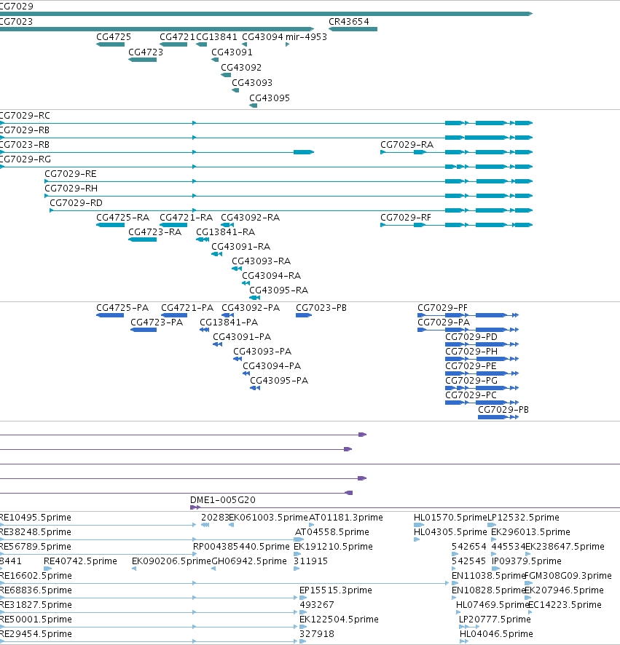Select transcript CG4723-RA
This screenshot has height=645, width=620.
click(143, 240)
